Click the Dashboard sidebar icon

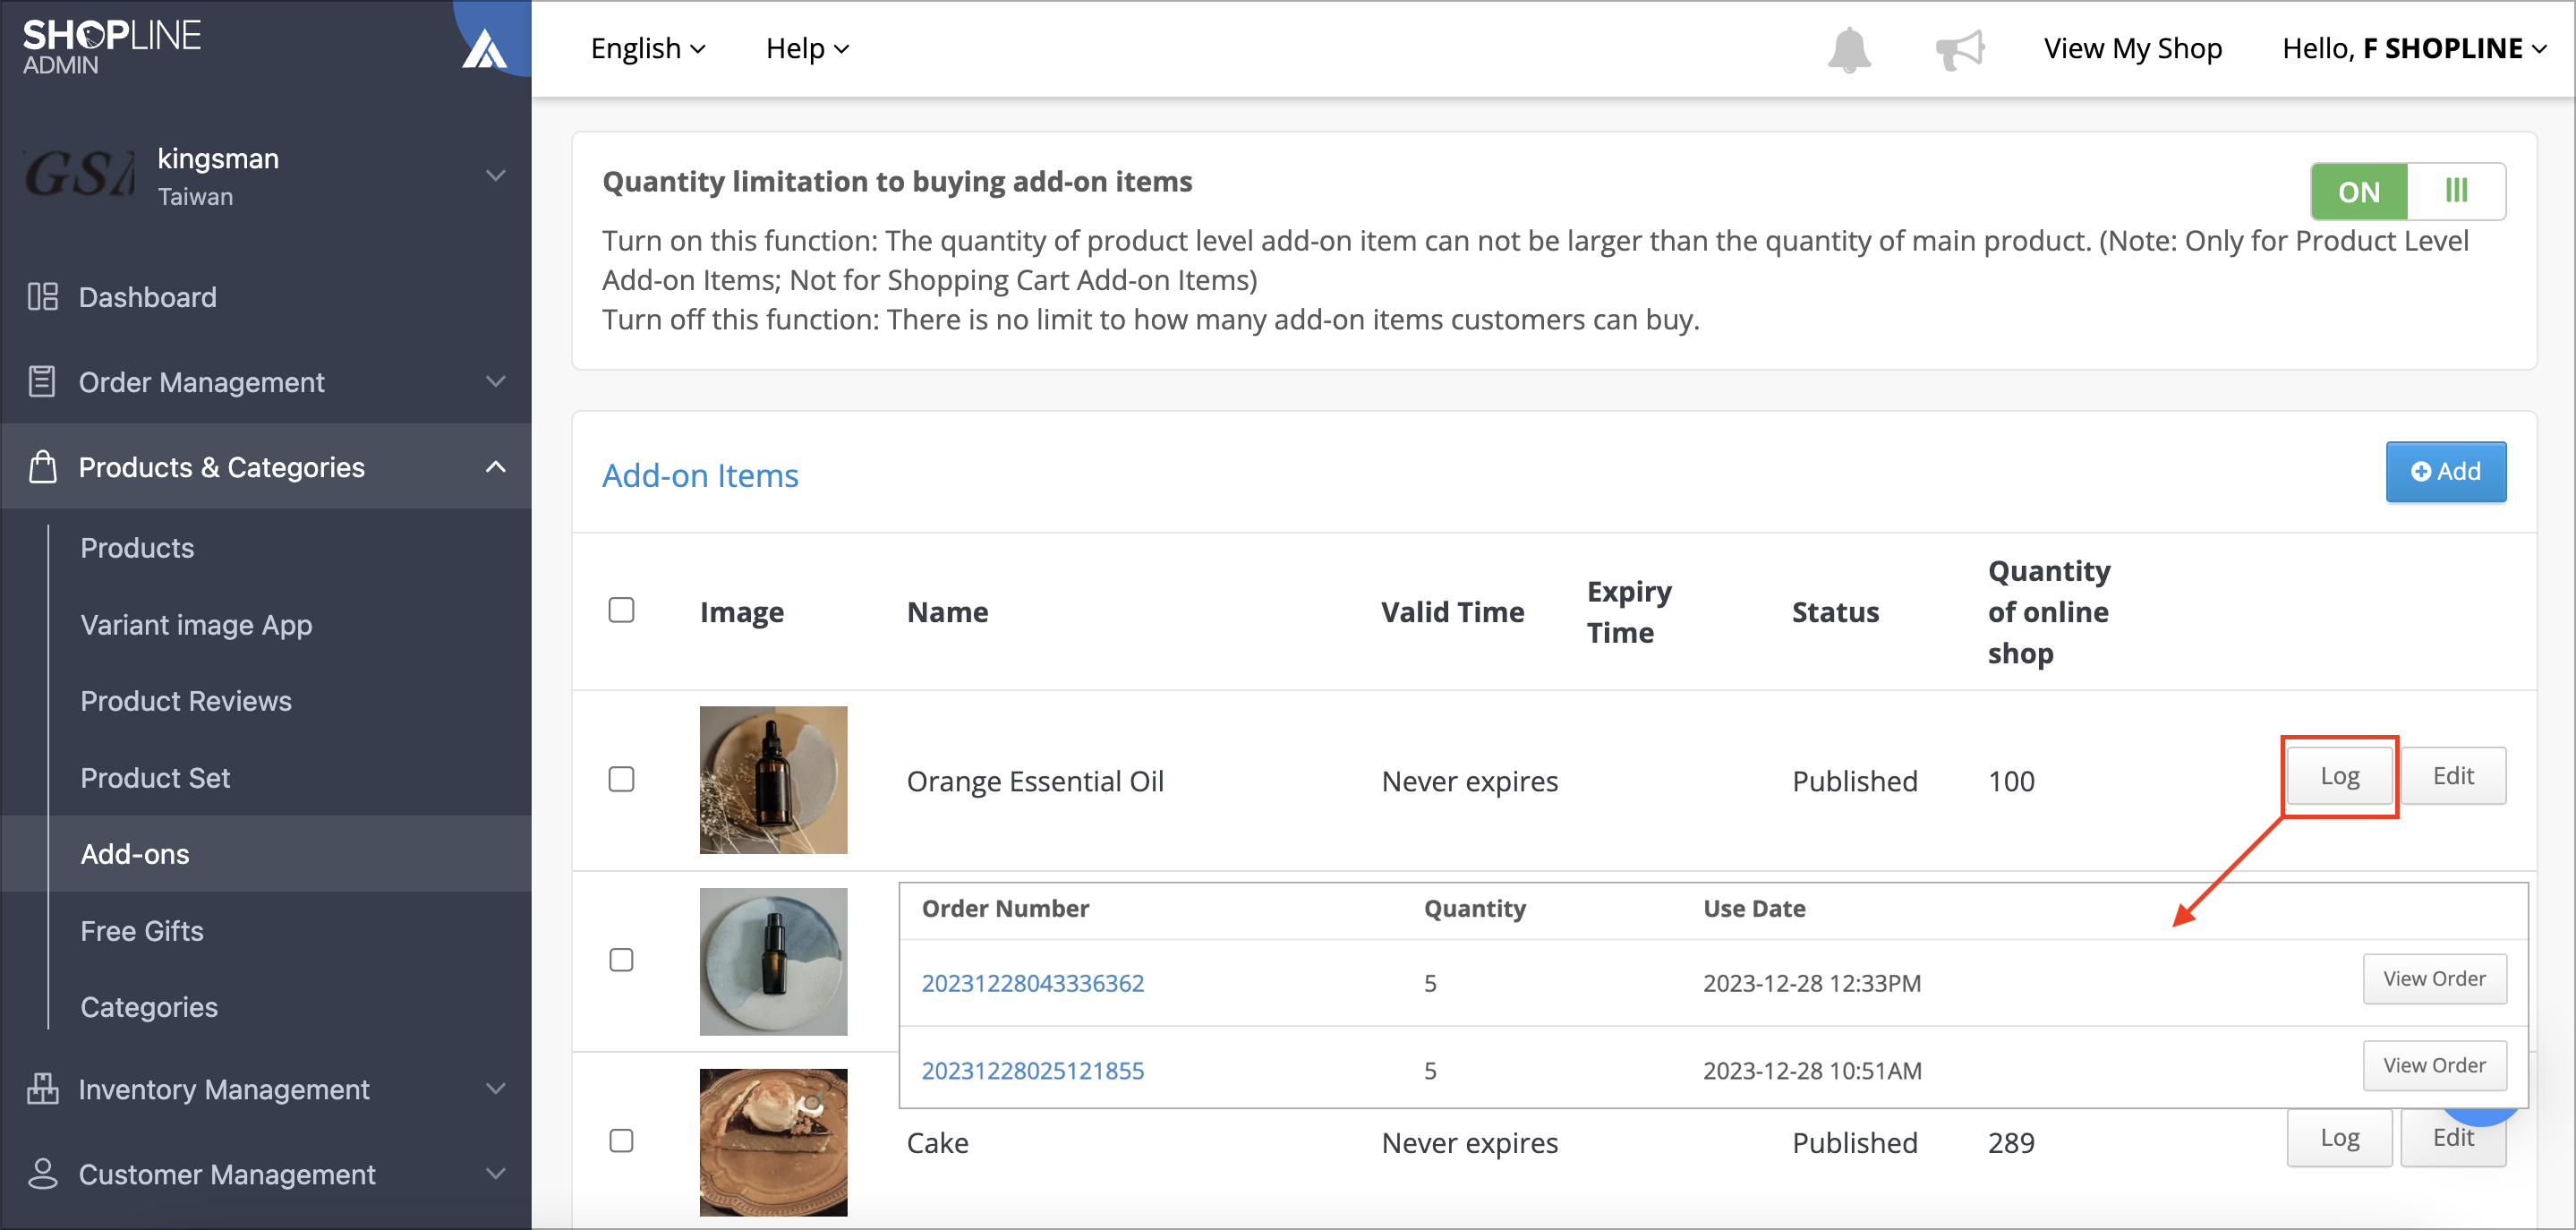point(42,297)
